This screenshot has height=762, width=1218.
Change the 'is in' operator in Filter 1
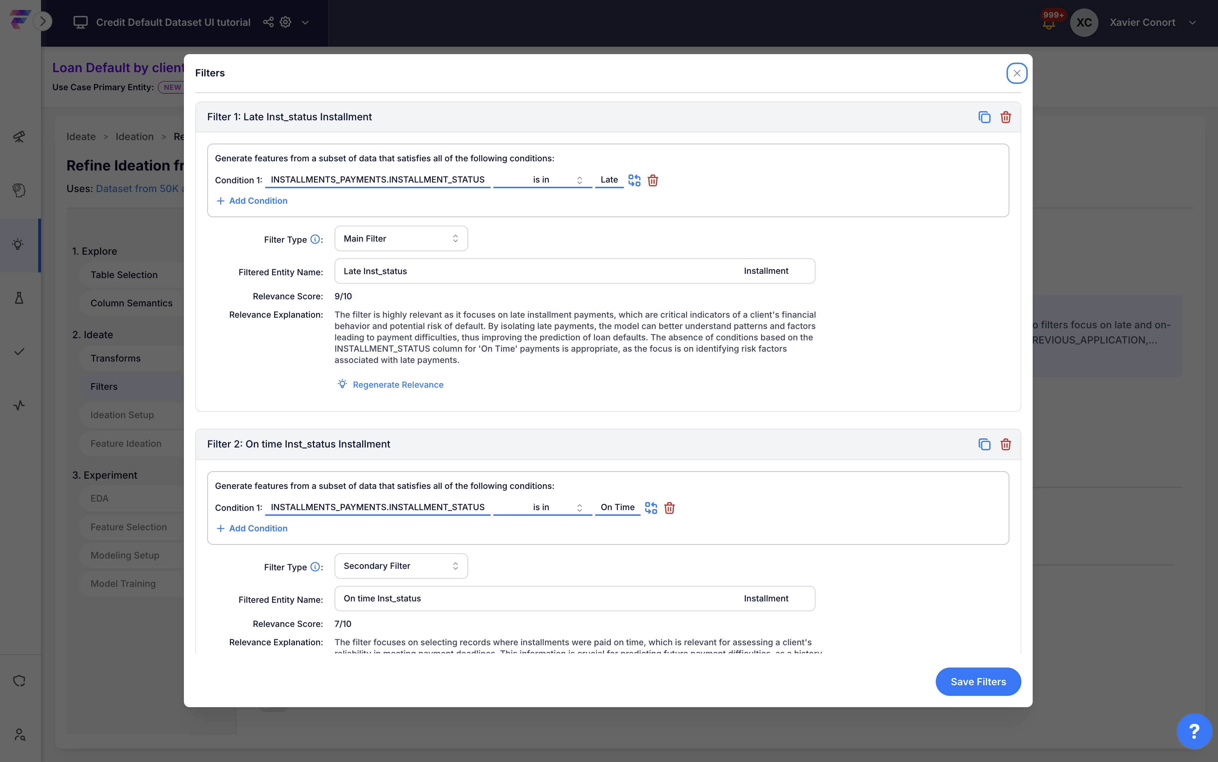(542, 180)
